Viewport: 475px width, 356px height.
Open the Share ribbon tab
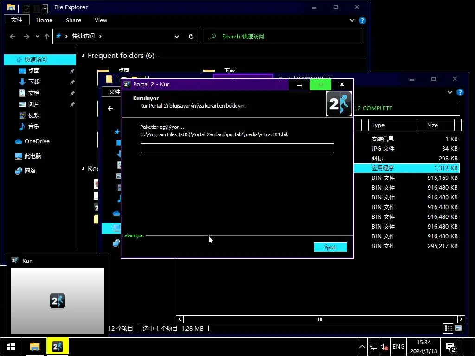(73, 20)
